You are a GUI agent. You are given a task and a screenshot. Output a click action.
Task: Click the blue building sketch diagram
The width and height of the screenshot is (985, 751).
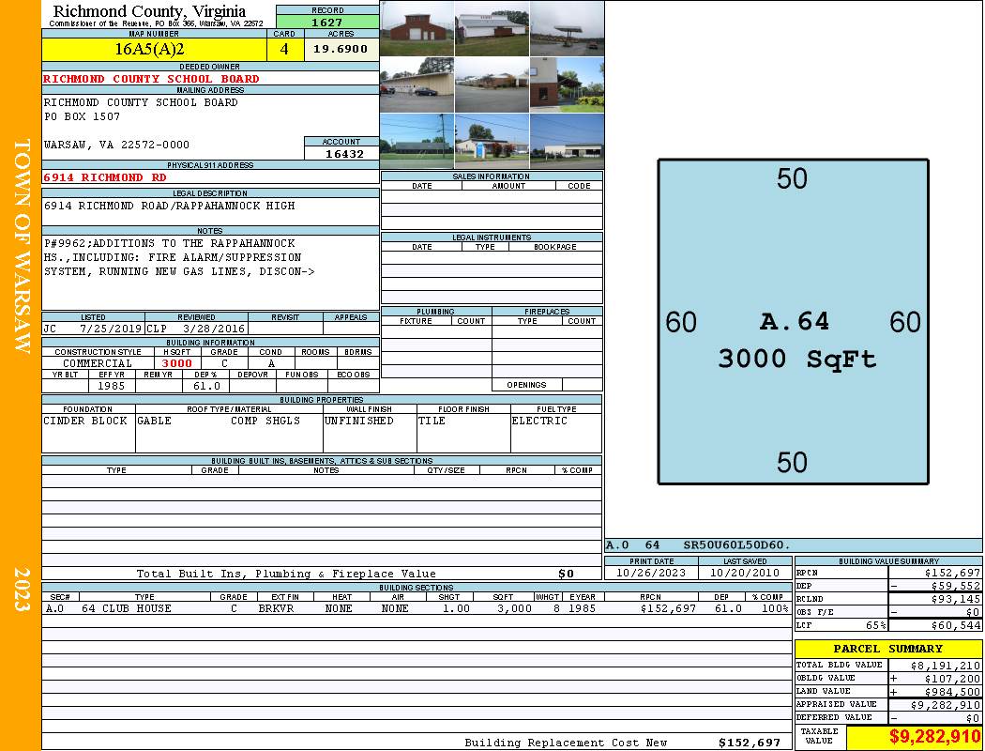(793, 322)
